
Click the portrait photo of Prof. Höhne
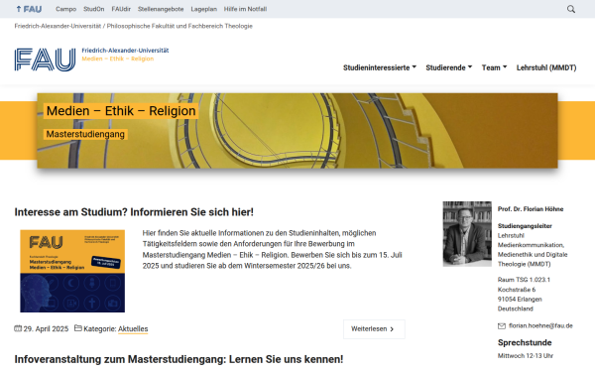[467, 234]
